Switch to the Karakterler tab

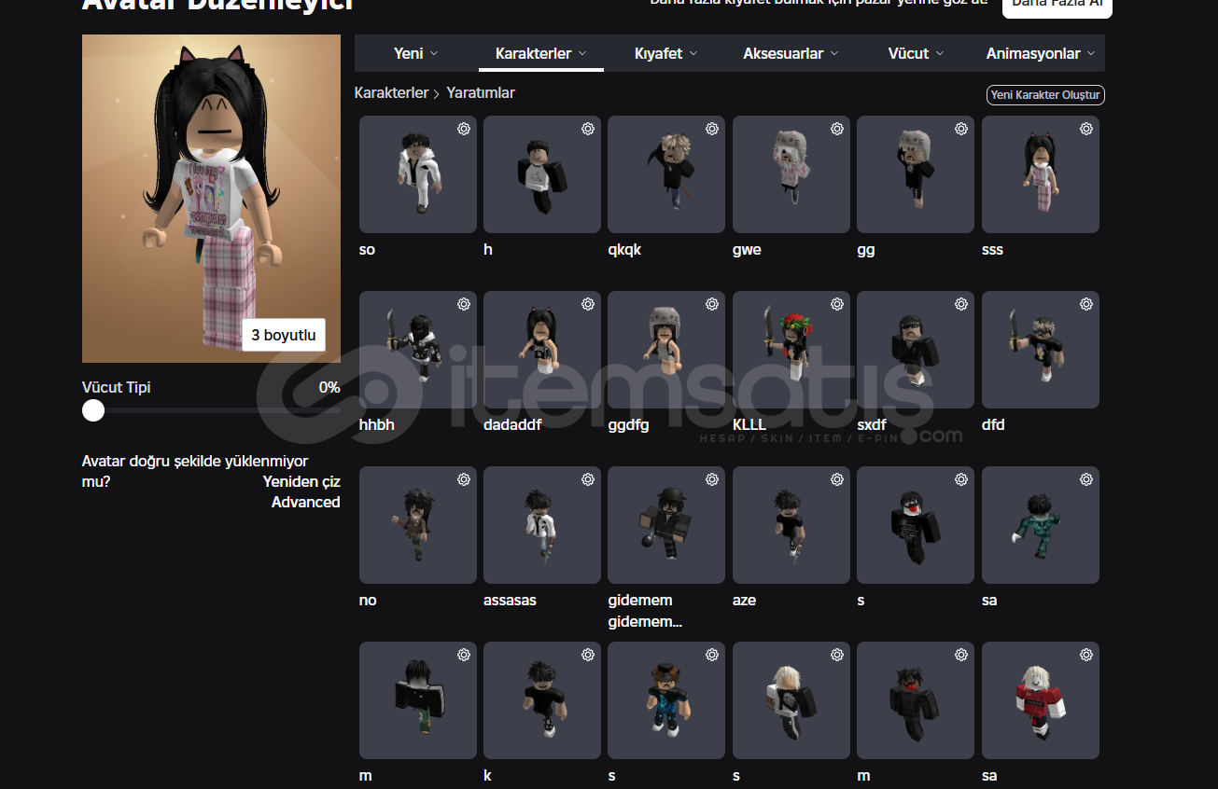(x=541, y=53)
